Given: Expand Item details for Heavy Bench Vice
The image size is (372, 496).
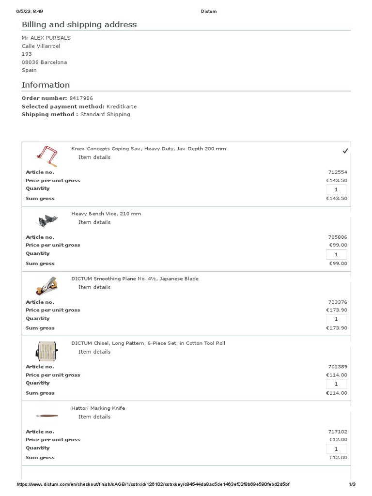Looking at the screenshot, I should click(x=94, y=222).
